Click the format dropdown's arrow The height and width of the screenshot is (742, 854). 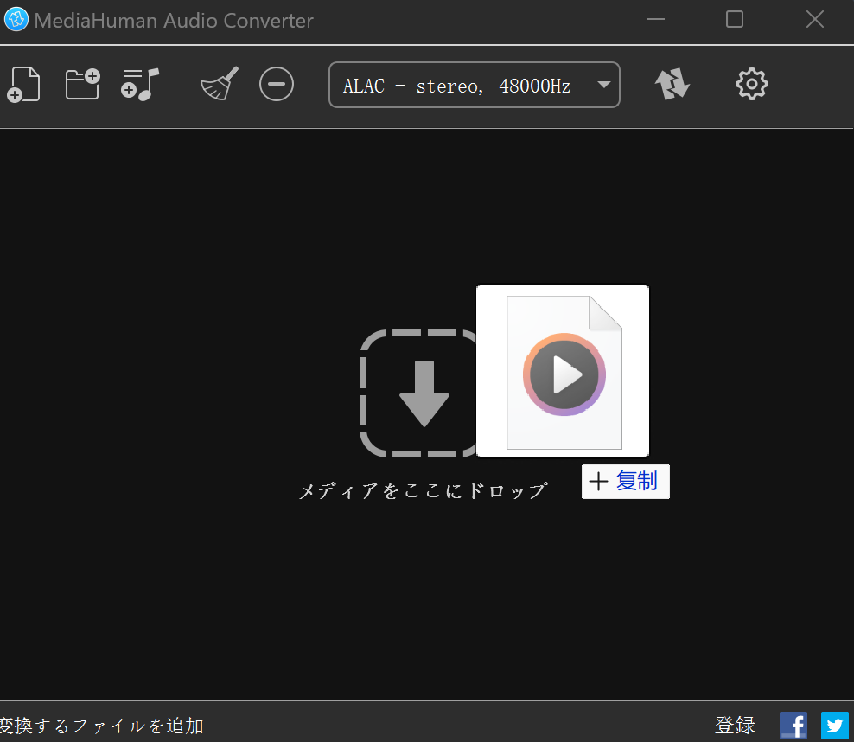[603, 85]
